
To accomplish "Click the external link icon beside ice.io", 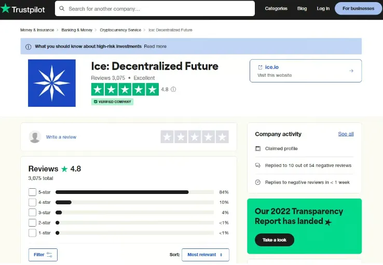I will click(x=260, y=67).
